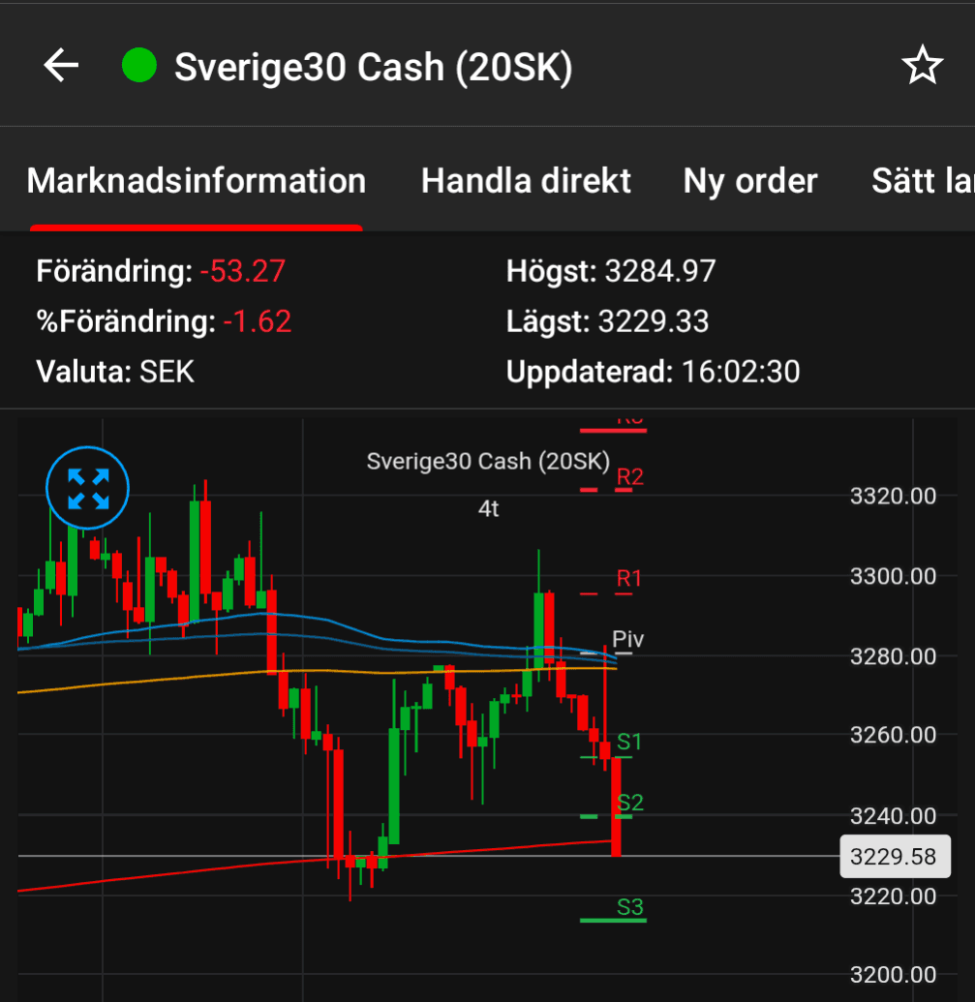Screen dimensions: 975x1002
Task: Expand the chart to fullscreen
Action: click(87, 488)
